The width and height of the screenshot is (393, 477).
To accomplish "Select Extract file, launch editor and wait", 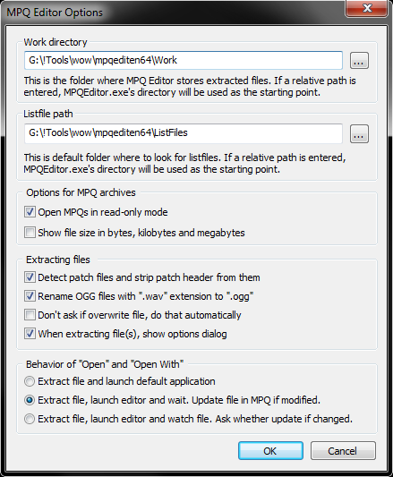I will [30, 400].
